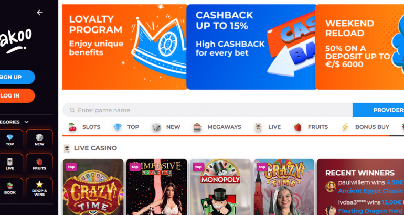
Task: Open the DROP & WINS star tile
Action: [x=39, y=188]
